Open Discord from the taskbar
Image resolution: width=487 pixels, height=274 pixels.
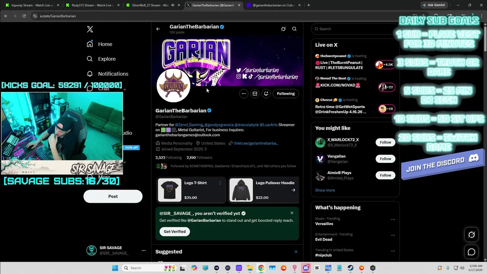click(x=306, y=268)
